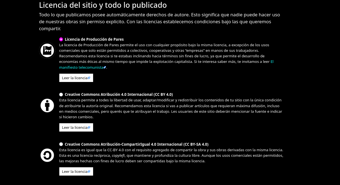The image size is (340, 185).
Task: Select the Licencia de Producción de Pares radio
Action: (61, 39)
